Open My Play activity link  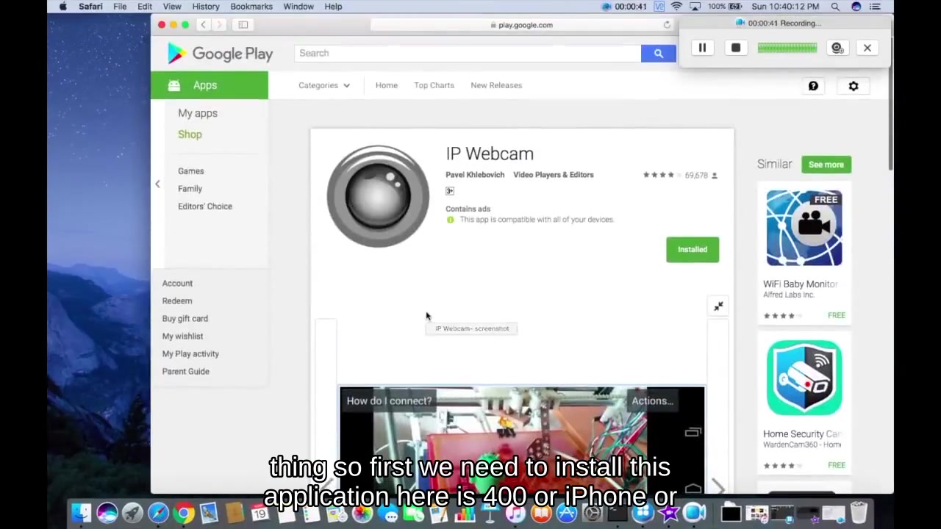[190, 353]
